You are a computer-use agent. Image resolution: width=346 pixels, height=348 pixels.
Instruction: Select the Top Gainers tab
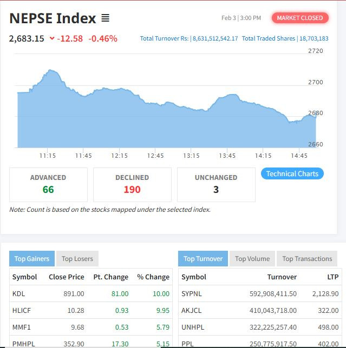(x=32, y=259)
